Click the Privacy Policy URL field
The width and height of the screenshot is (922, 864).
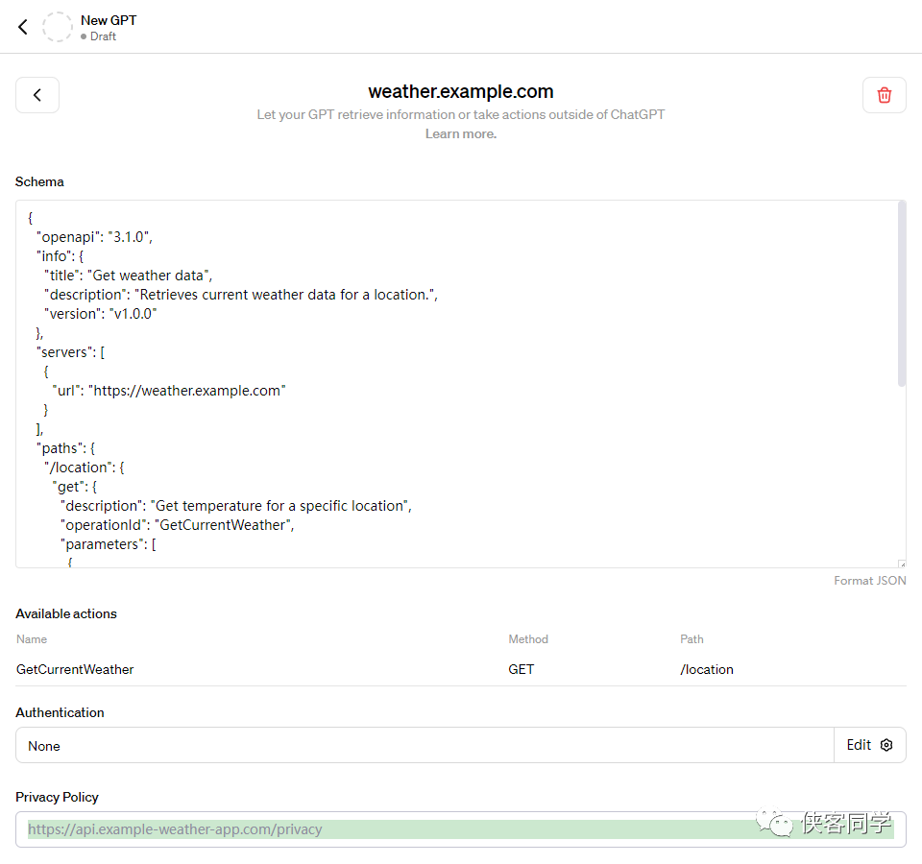(x=384, y=829)
